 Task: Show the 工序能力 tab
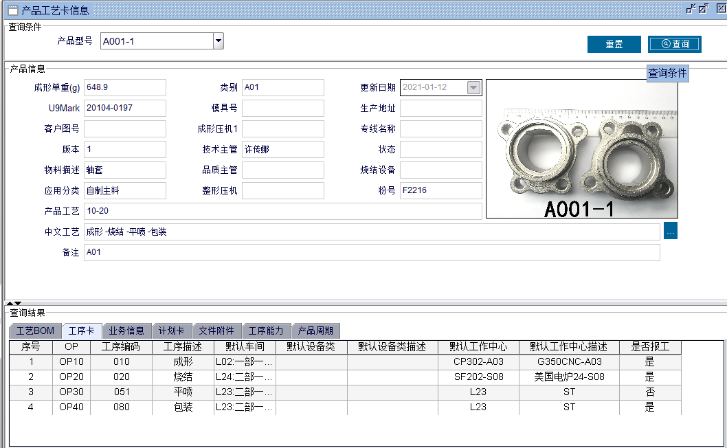pyautogui.click(x=266, y=331)
